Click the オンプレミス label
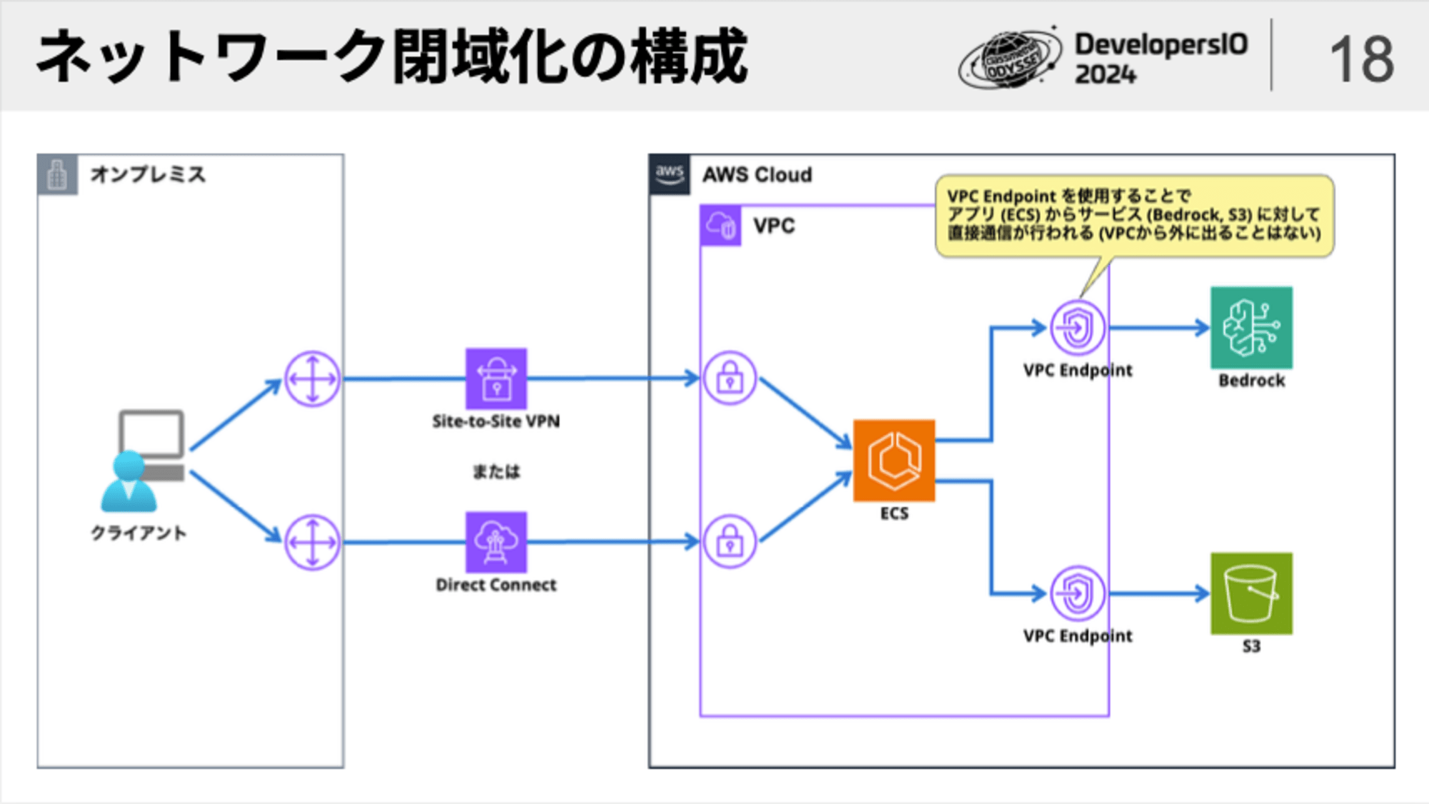The image size is (1429, 804). click(x=148, y=174)
